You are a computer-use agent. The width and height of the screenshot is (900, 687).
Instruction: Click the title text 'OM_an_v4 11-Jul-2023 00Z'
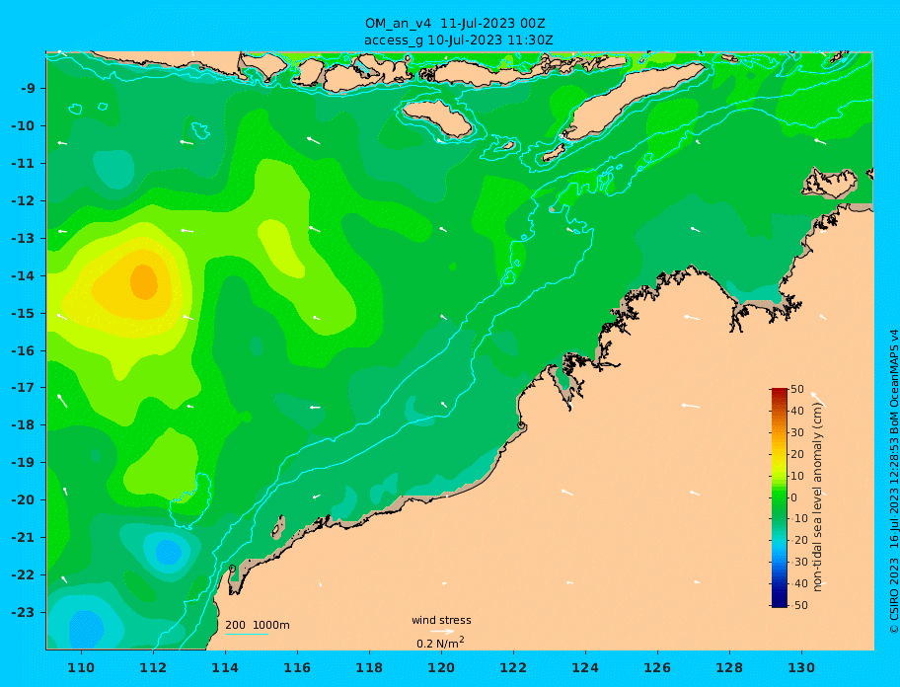tap(455, 24)
